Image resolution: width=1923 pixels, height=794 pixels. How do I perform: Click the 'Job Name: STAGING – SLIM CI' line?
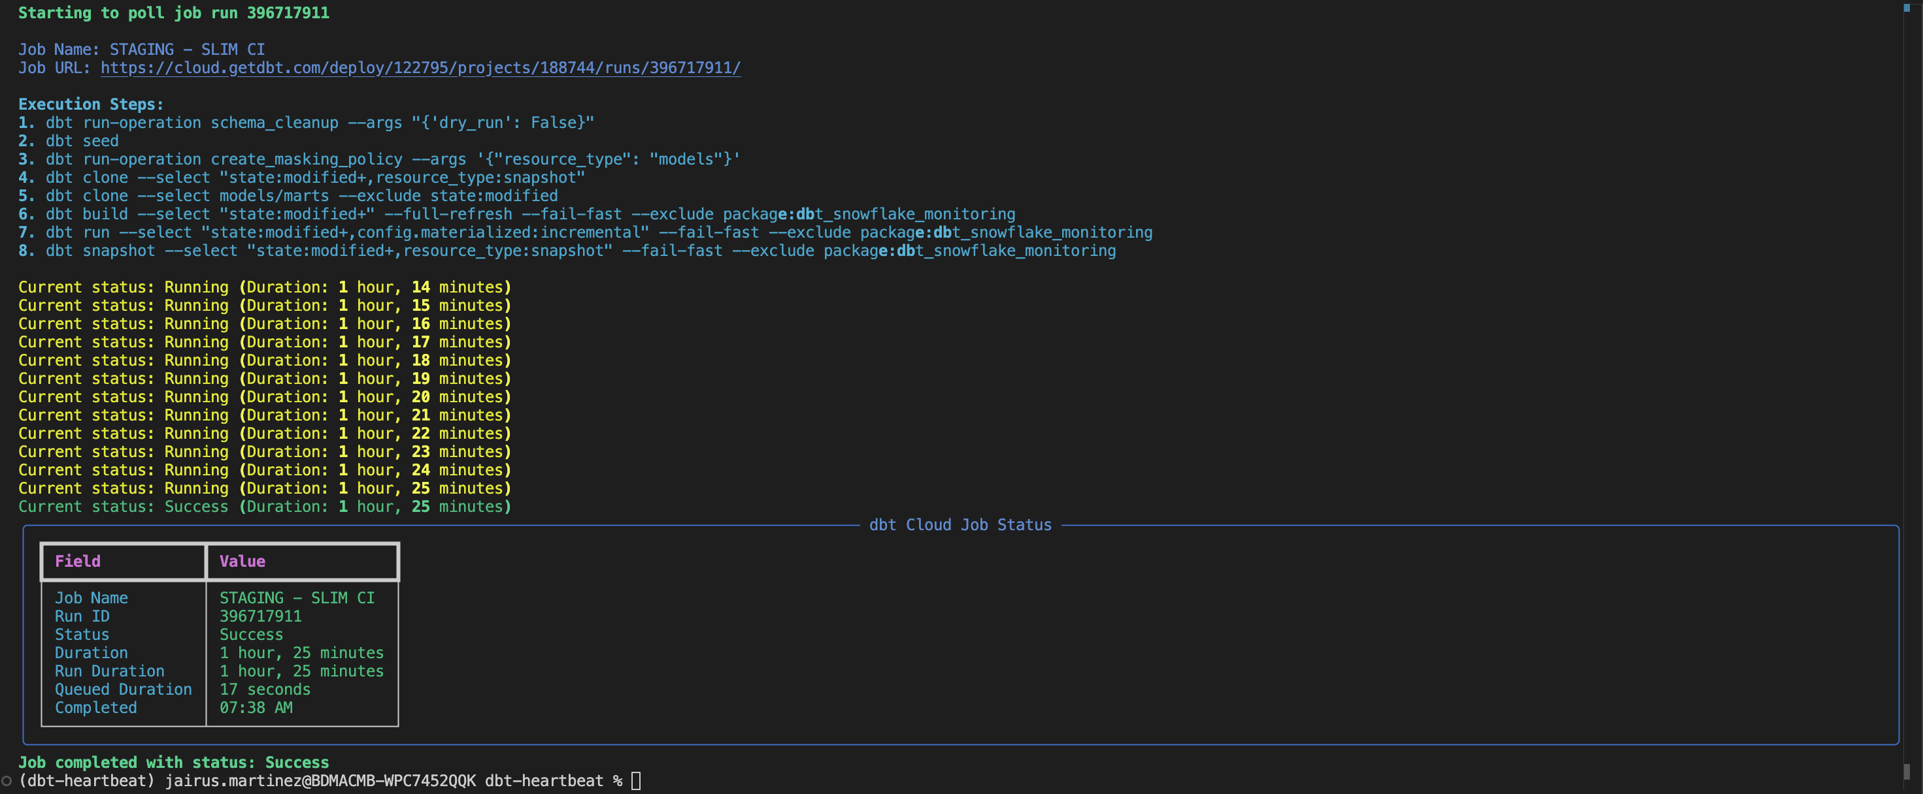pyautogui.click(x=141, y=49)
